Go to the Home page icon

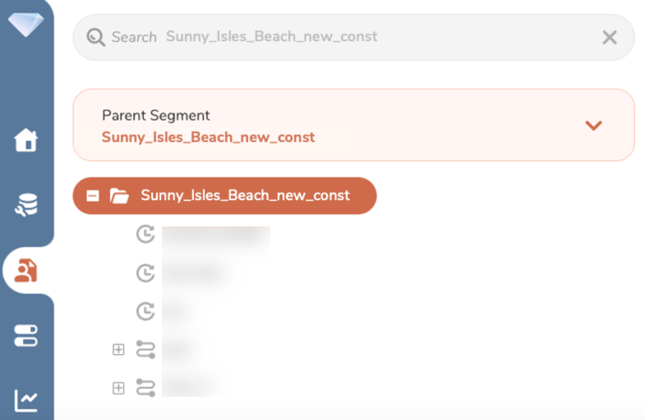click(26, 140)
